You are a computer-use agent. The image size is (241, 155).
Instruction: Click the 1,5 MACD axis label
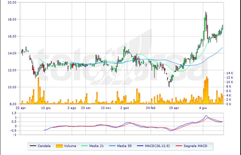[14, 113]
